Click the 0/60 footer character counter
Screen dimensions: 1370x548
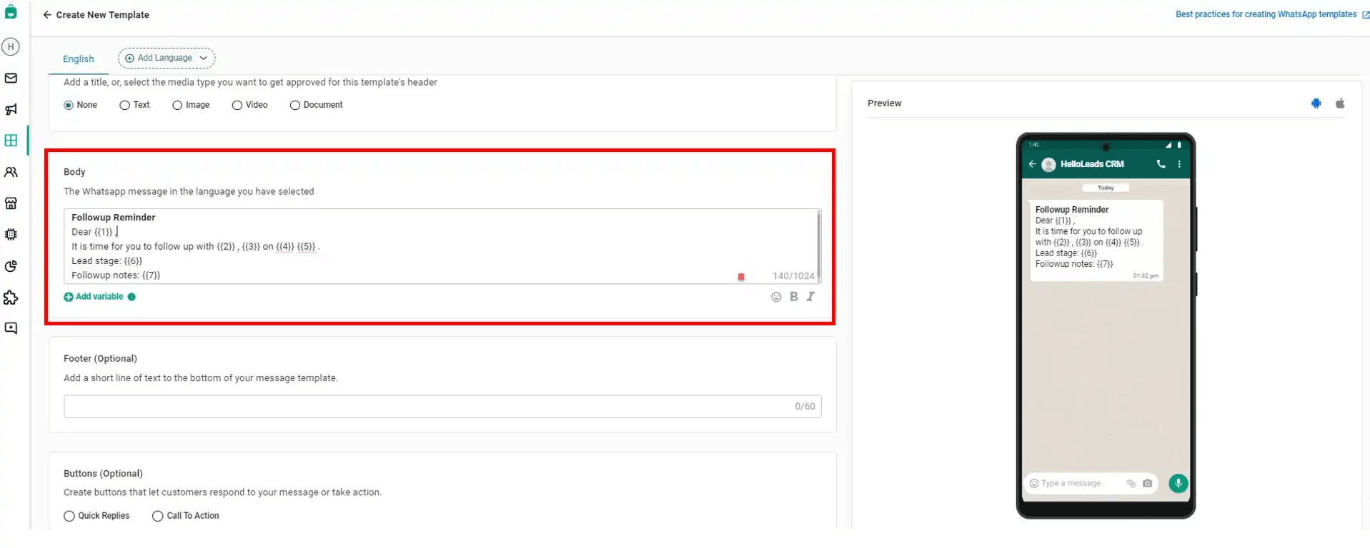[805, 407]
